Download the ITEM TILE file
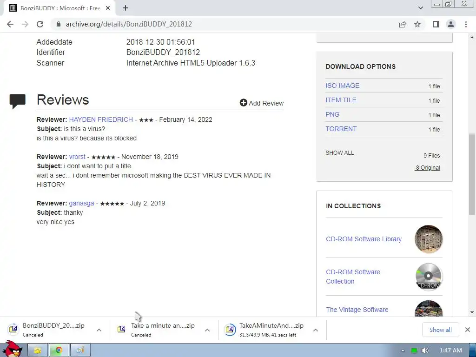 click(x=341, y=100)
